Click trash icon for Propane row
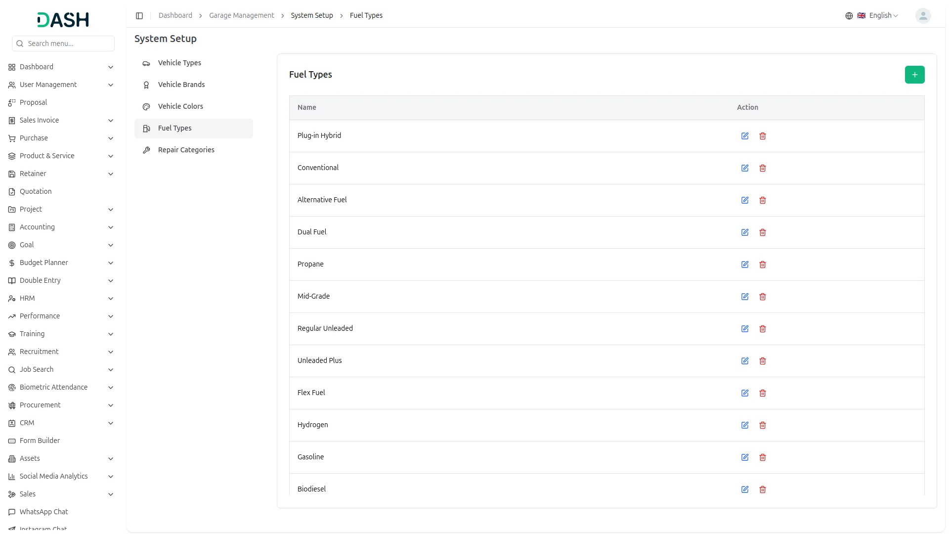 (x=763, y=265)
